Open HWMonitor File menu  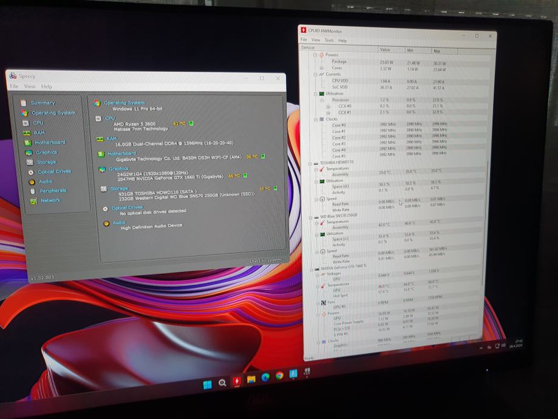point(304,39)
